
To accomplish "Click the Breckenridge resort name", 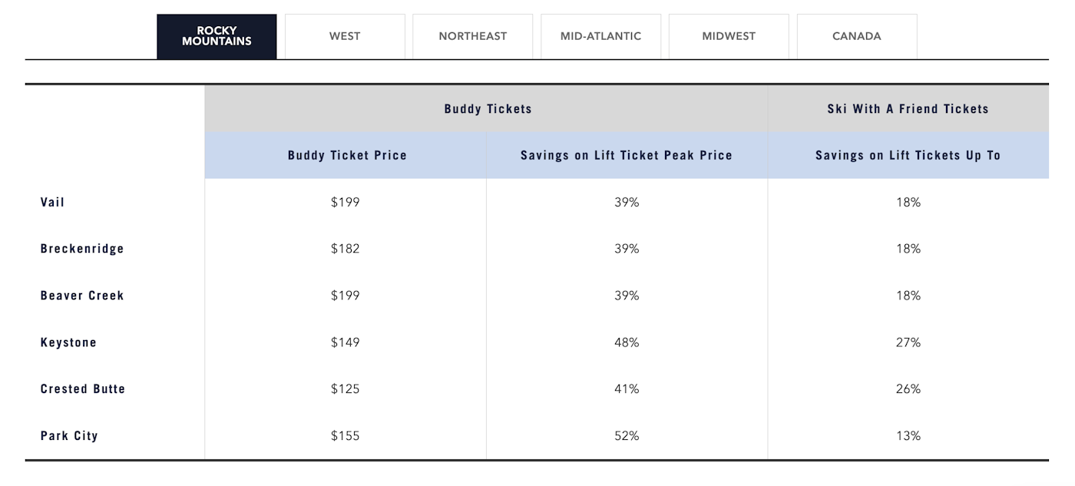I will 82,249.
